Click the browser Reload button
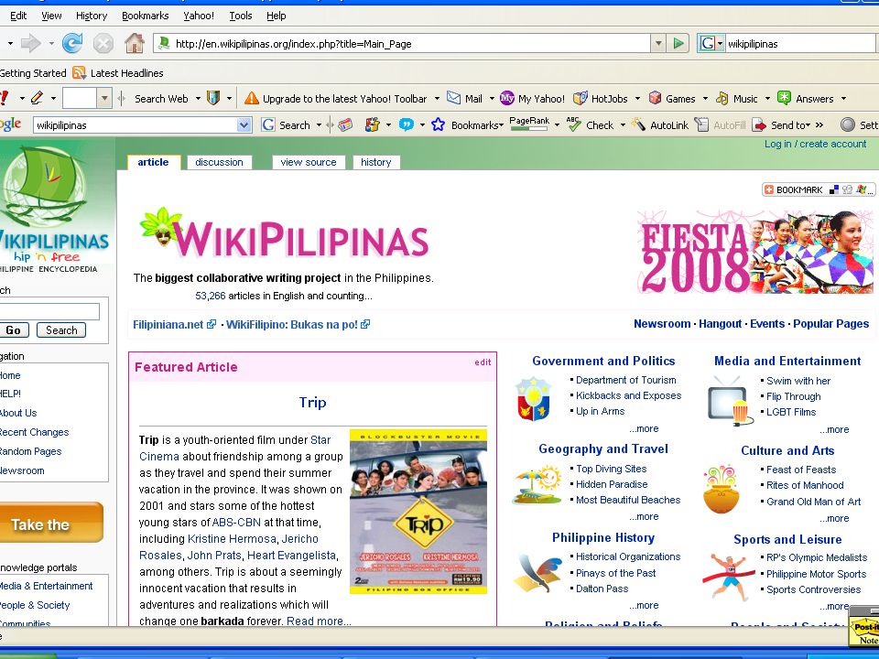The width and height of the screenshot is (879, 659). [x=72, y=43]
